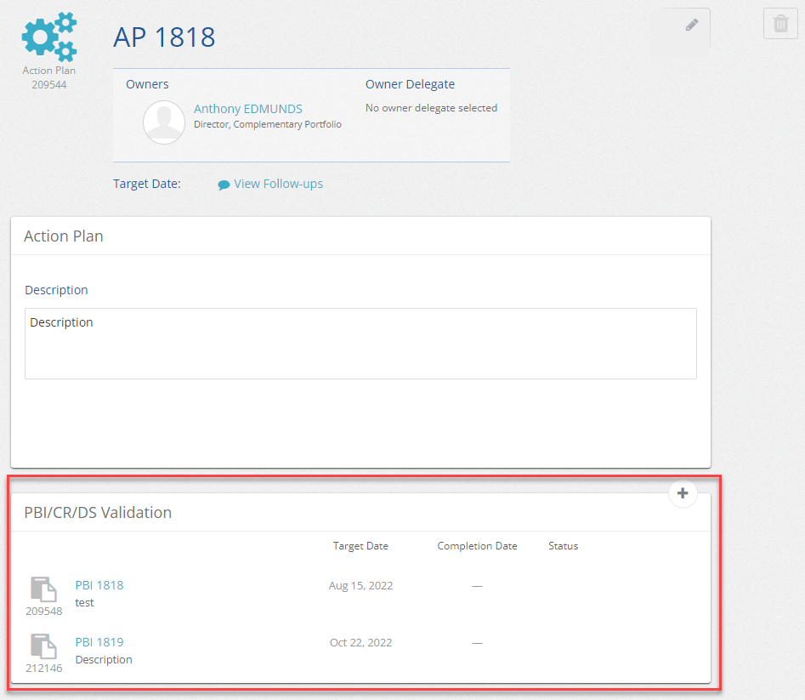
Task: Open Anthony EDMUNDS owner profile link
Action: pyautogui.click(x=247, y=109)
